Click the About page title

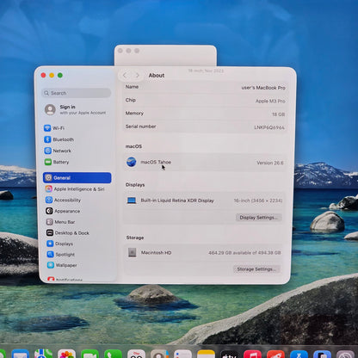(157, 75)
